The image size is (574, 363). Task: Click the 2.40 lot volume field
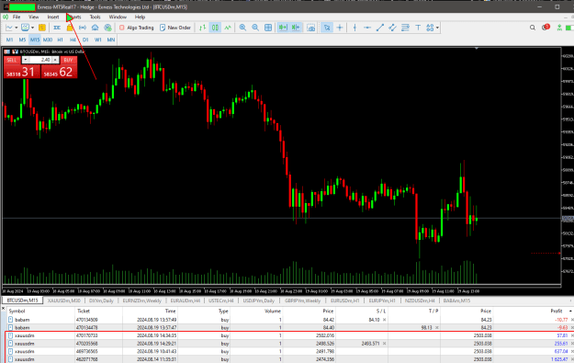[x=40, y=60]
